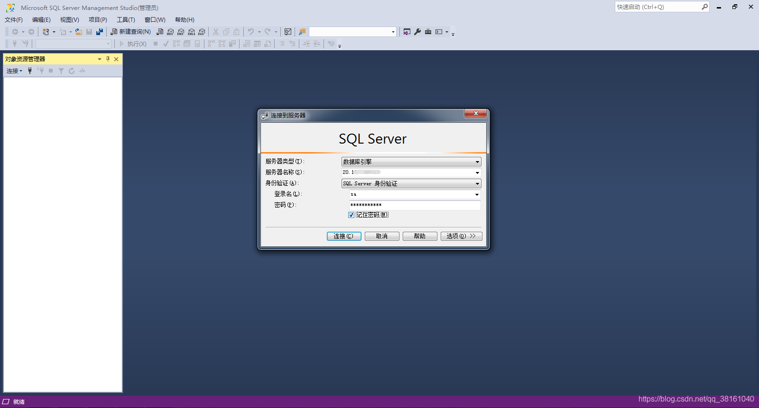
Task: Click the navigate Forward arrow icon
Action: pyautogui.click(x=31, y=32)
